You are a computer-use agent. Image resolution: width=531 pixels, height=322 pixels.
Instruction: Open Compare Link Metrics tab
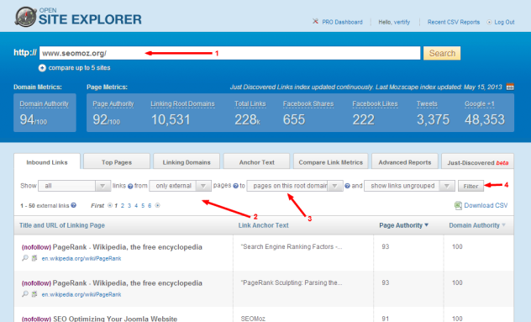tap(330, 162)
